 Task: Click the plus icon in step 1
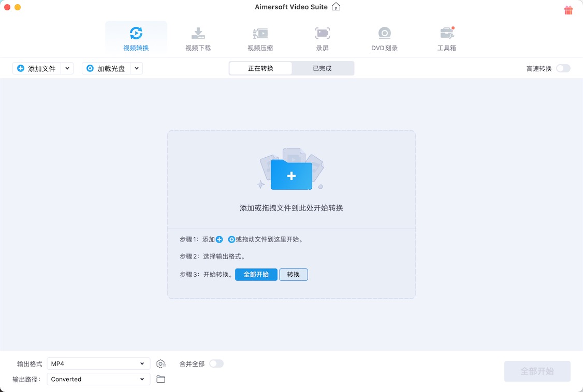[220, 239]
